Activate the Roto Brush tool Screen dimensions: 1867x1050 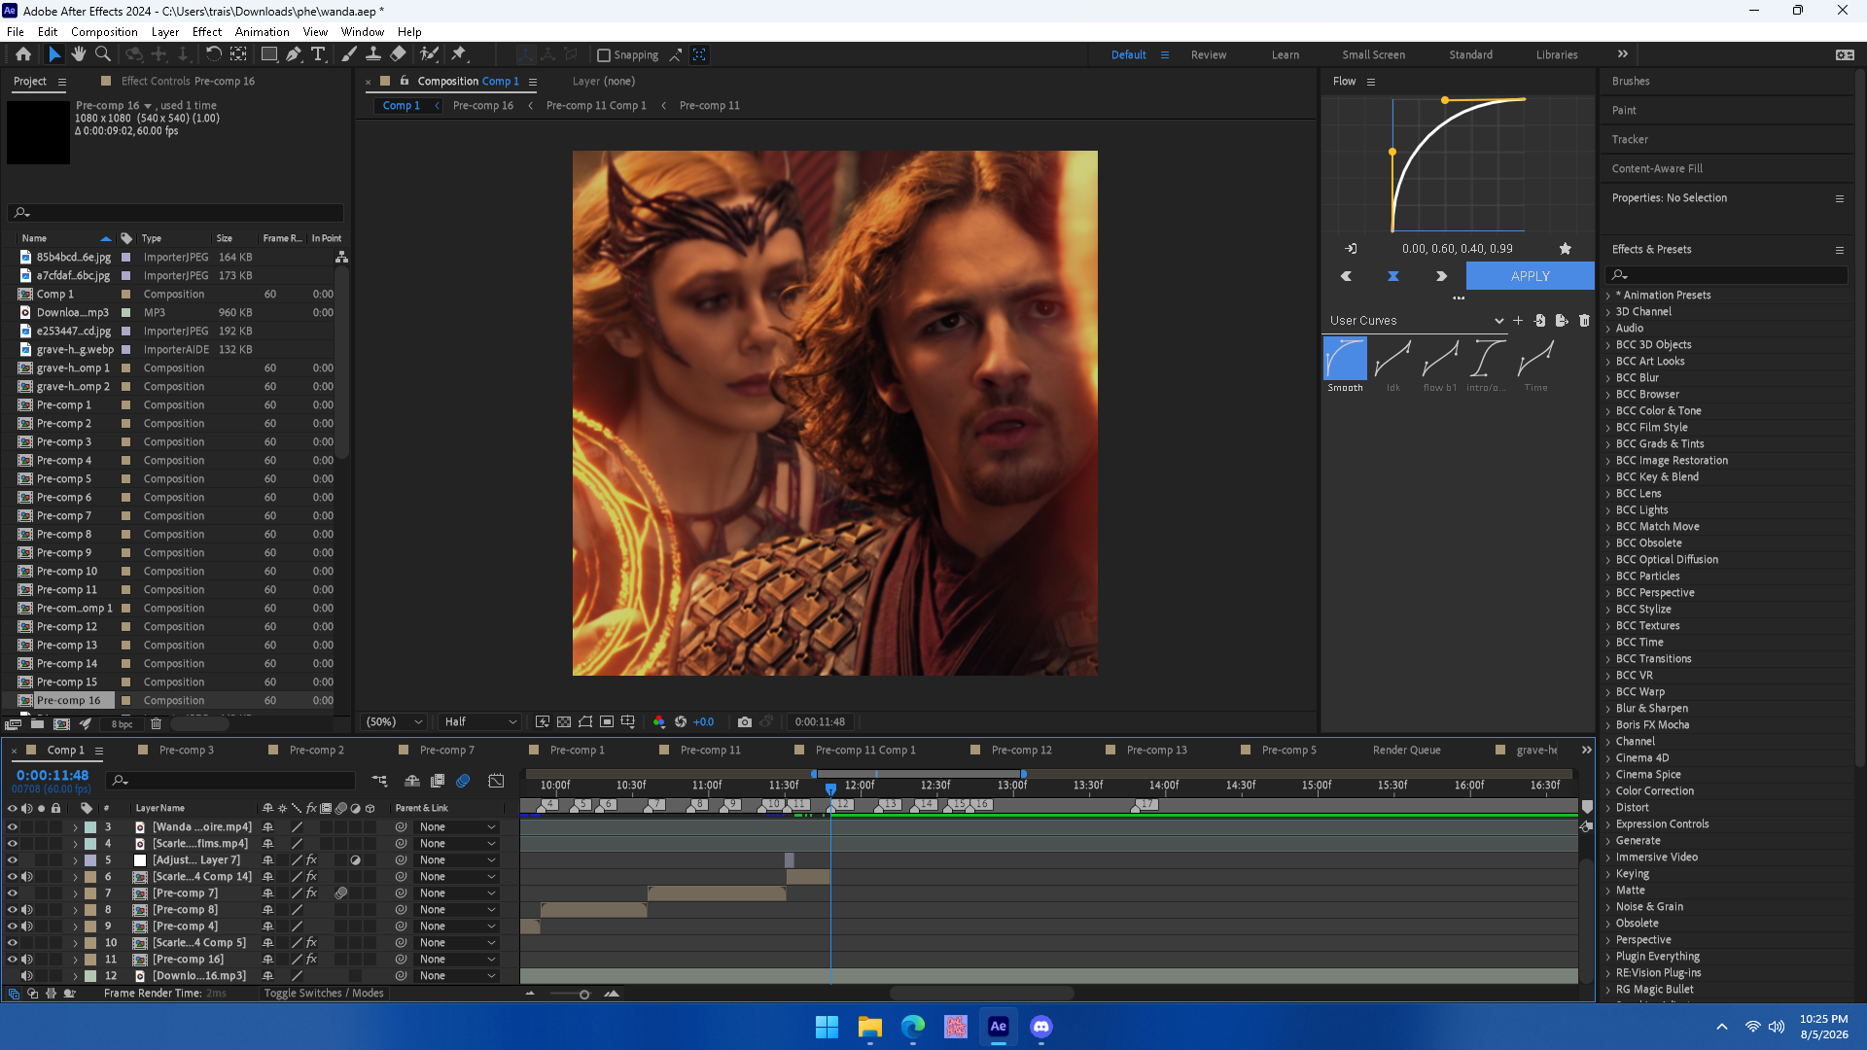(x=429, y=54)
